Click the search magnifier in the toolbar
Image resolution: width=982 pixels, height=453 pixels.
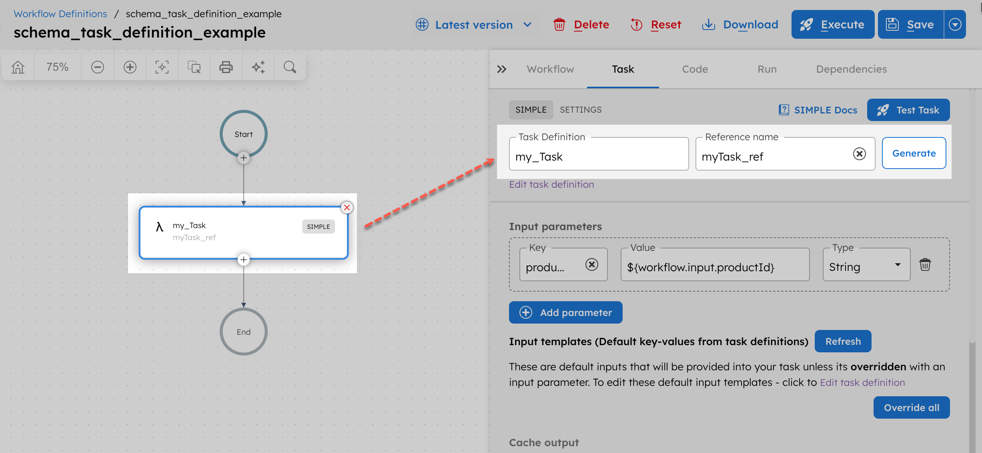[x=290, y=67]
